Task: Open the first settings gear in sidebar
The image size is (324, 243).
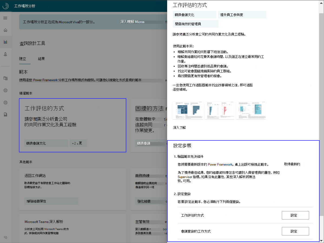Action: click(5, 90)
